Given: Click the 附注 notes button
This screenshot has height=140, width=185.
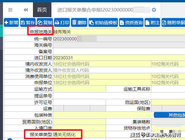Looking at the screenshot, I should coord(152,22).
